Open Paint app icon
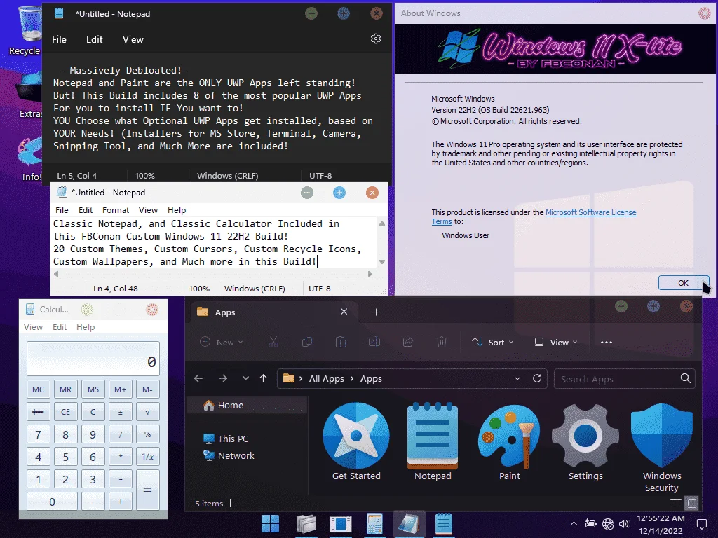The height and width of the screenshot is (538, 718). [509, 441]
